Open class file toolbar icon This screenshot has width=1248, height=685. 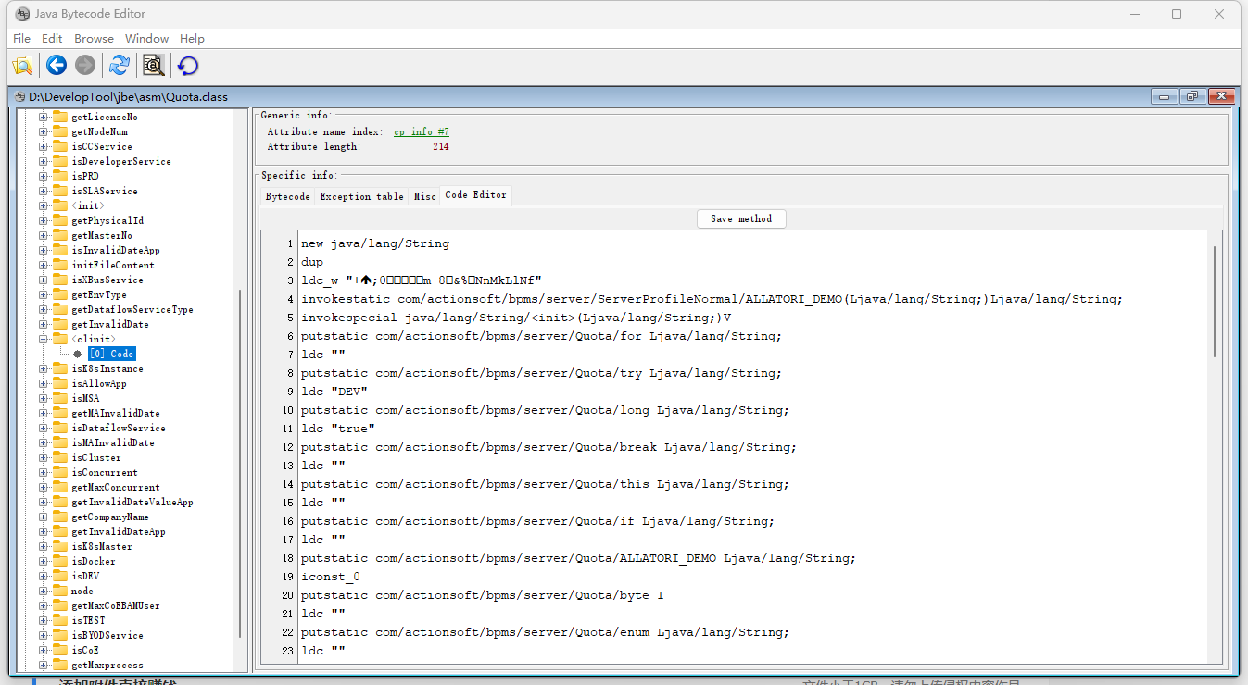pos(22,65)
